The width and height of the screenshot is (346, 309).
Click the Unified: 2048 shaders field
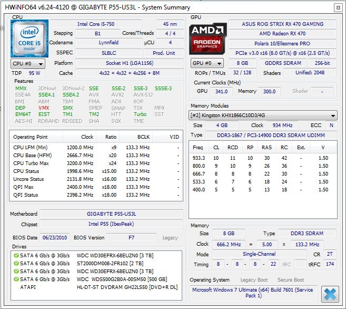point(310,73)
